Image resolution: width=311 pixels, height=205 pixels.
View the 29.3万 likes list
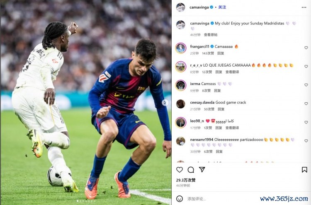186,180
